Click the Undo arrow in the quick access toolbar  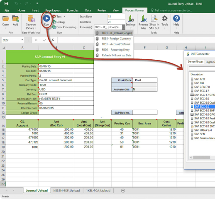(x=16, y=3)
